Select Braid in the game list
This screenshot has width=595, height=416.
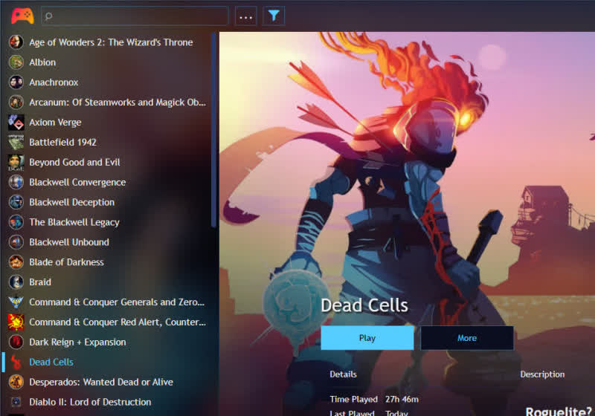pyautogui.click(x=40, y=282)
